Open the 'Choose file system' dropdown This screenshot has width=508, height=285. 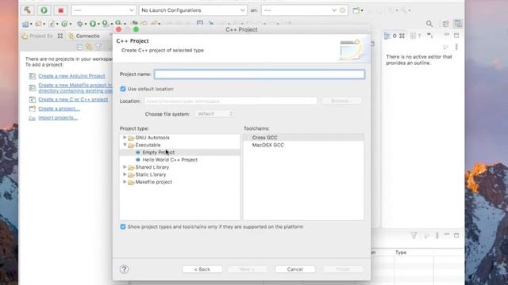click(x=214, y=114)
